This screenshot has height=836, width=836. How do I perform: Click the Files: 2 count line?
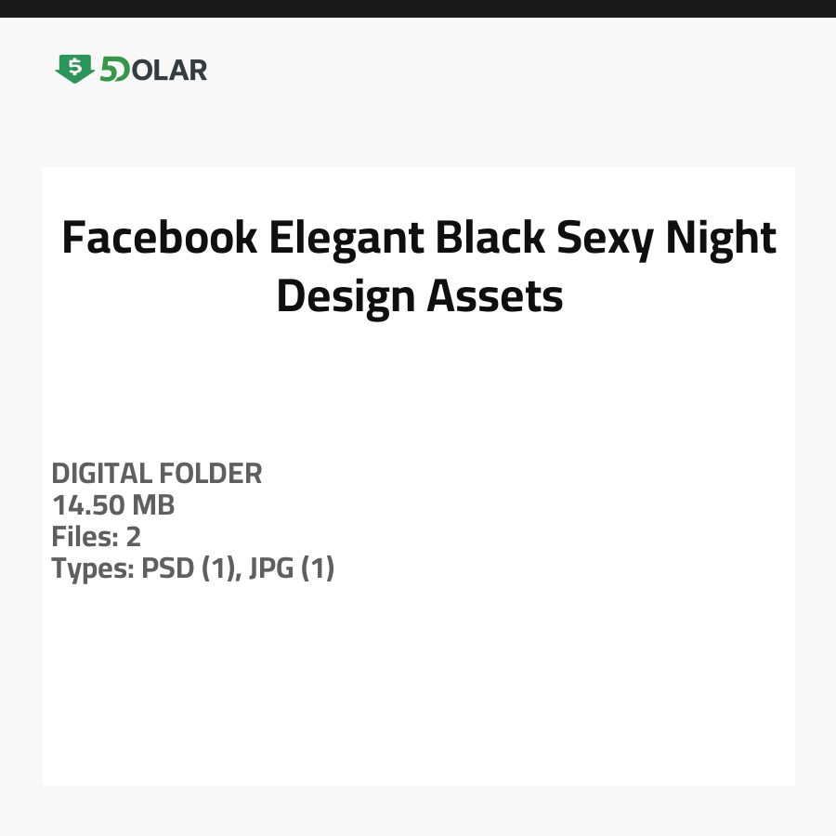[96, 537]
